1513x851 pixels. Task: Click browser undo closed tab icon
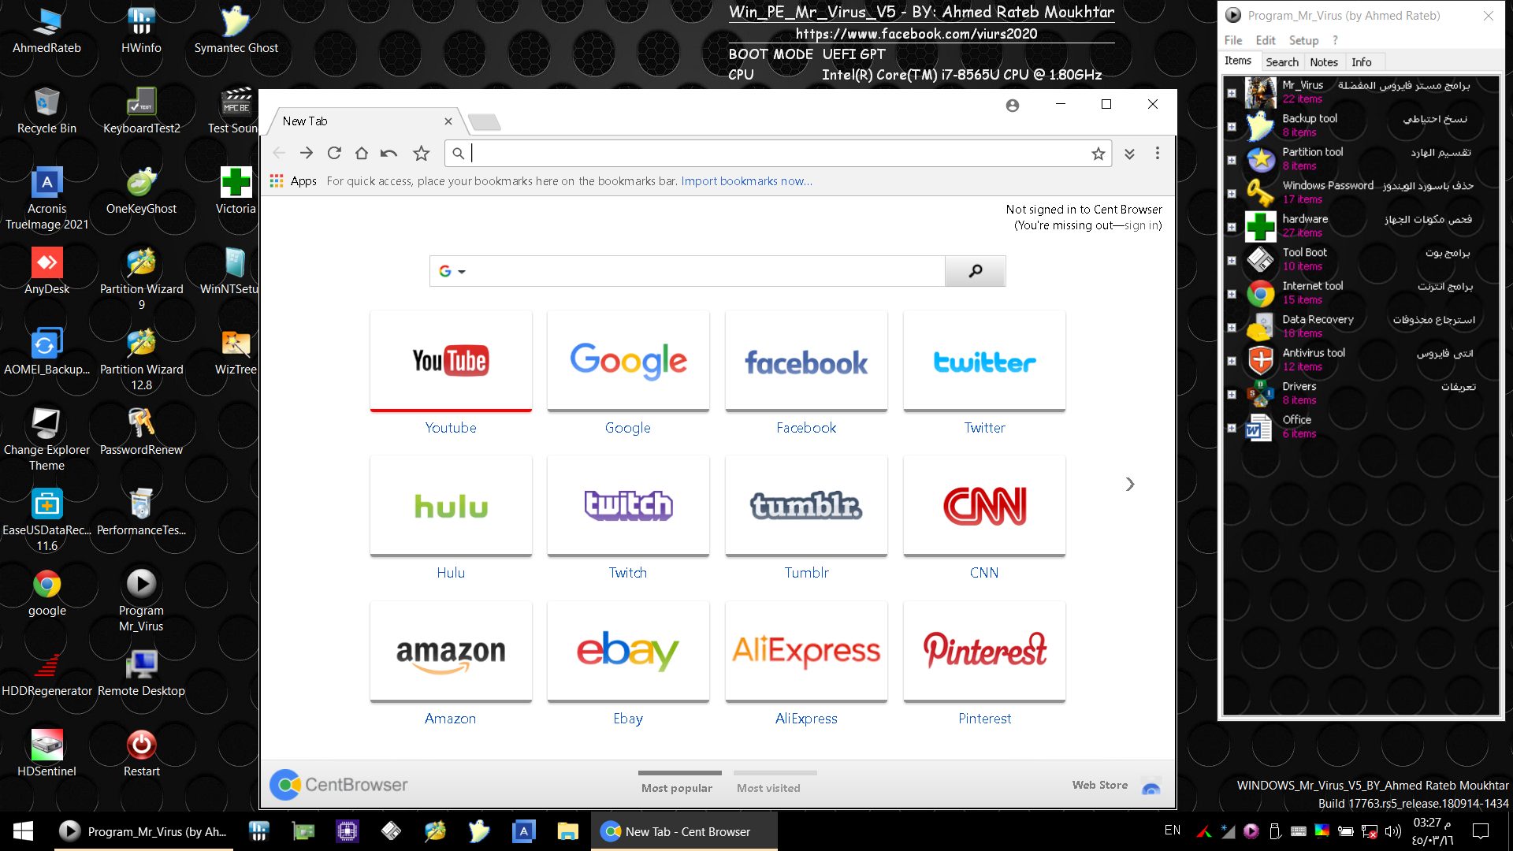click(x=388, y=153)
